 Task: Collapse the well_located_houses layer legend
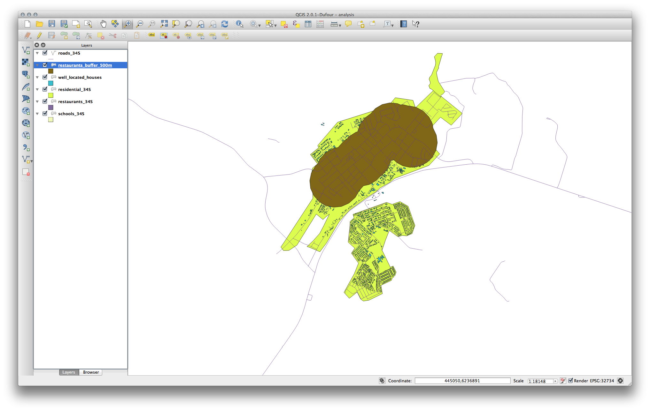(x=37, y=78)
